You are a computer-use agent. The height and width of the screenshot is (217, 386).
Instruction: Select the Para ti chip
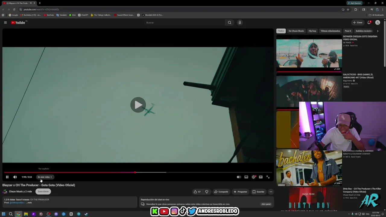348,31
